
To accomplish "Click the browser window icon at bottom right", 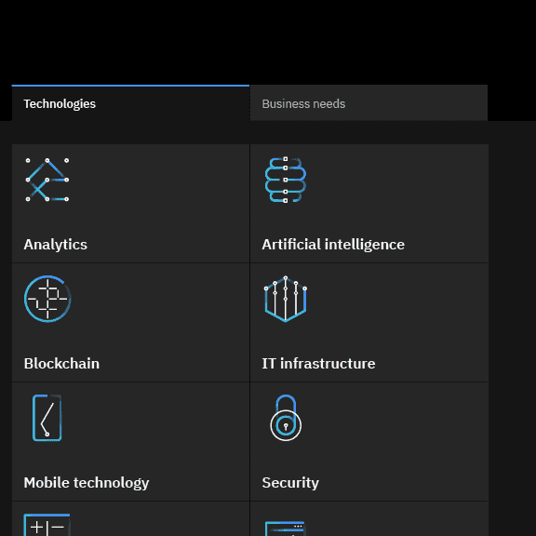I will click(x=285, y=529).
